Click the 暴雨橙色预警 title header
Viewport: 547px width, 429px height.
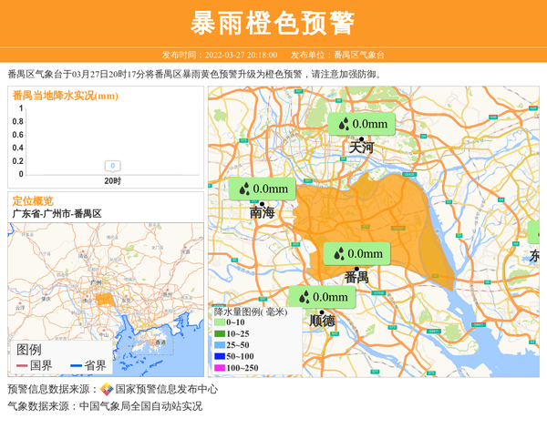tap(273, 23)
